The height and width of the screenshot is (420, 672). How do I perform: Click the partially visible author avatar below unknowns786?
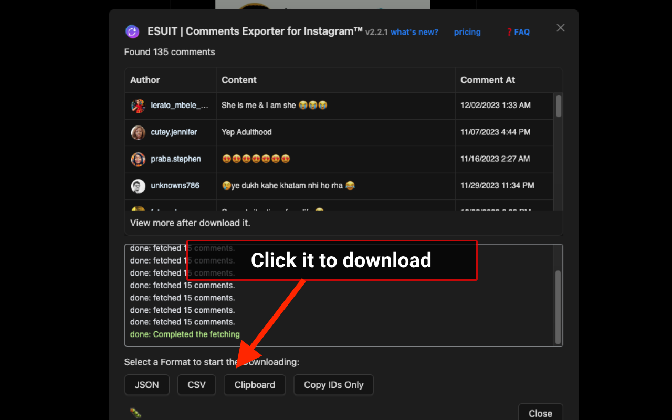point(138,208)
